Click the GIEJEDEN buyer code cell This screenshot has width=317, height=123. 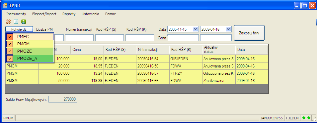186,59
